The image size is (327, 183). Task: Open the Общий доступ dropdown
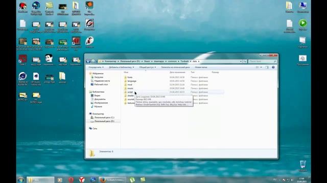click(148, 67)
